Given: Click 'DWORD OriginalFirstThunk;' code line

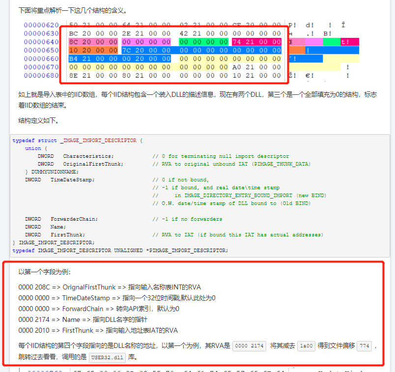Looking at the screenshot, I should (x=81, y=164).
